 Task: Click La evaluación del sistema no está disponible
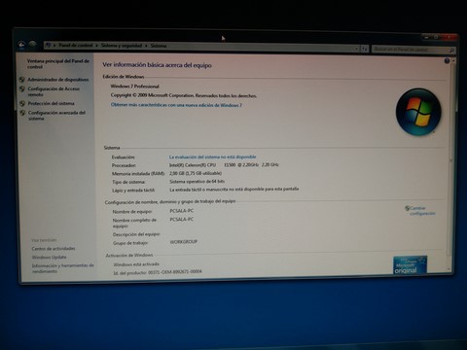(x=213, y=157)
